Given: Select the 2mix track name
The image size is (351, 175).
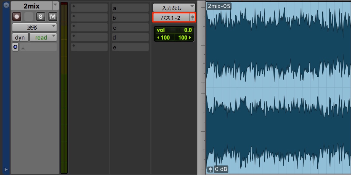Looking at the screenshot, I should pos(32,6).
